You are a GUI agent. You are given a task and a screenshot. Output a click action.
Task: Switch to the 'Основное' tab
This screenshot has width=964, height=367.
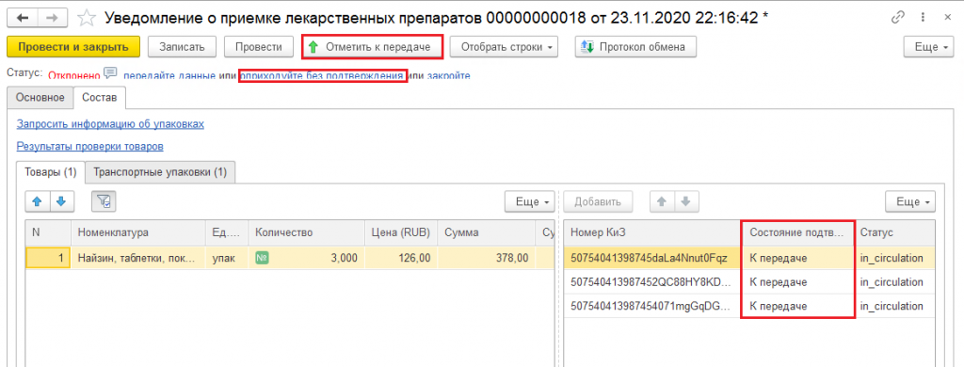point(40,97)
